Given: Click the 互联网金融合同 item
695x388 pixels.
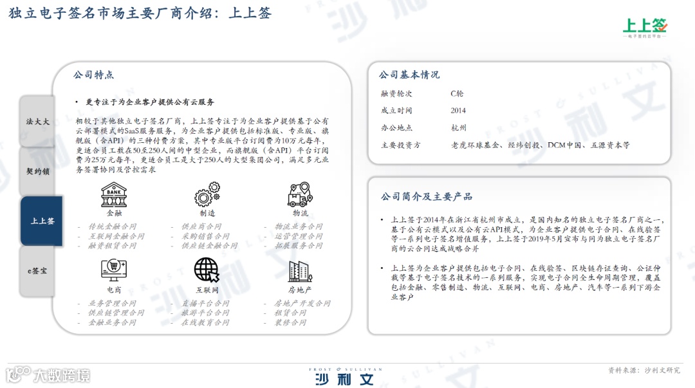Looking at the screenshot, I should (116, 236).
